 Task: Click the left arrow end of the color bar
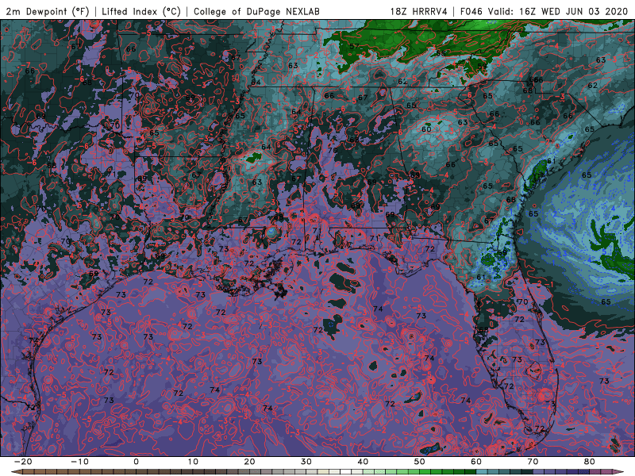(16, 472)
